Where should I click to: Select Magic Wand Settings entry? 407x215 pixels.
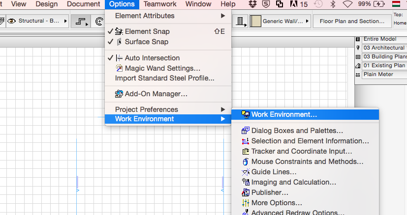(162, 68)
